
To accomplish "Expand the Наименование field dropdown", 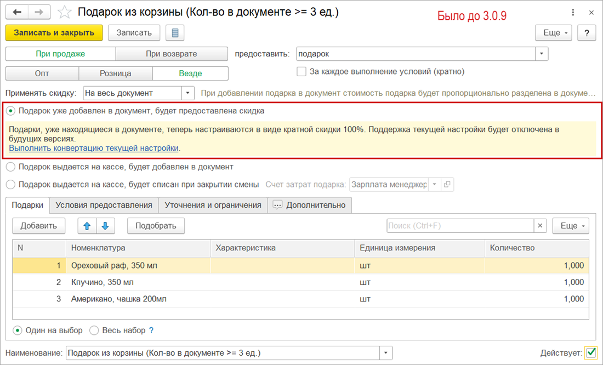I will click(386, 353).
